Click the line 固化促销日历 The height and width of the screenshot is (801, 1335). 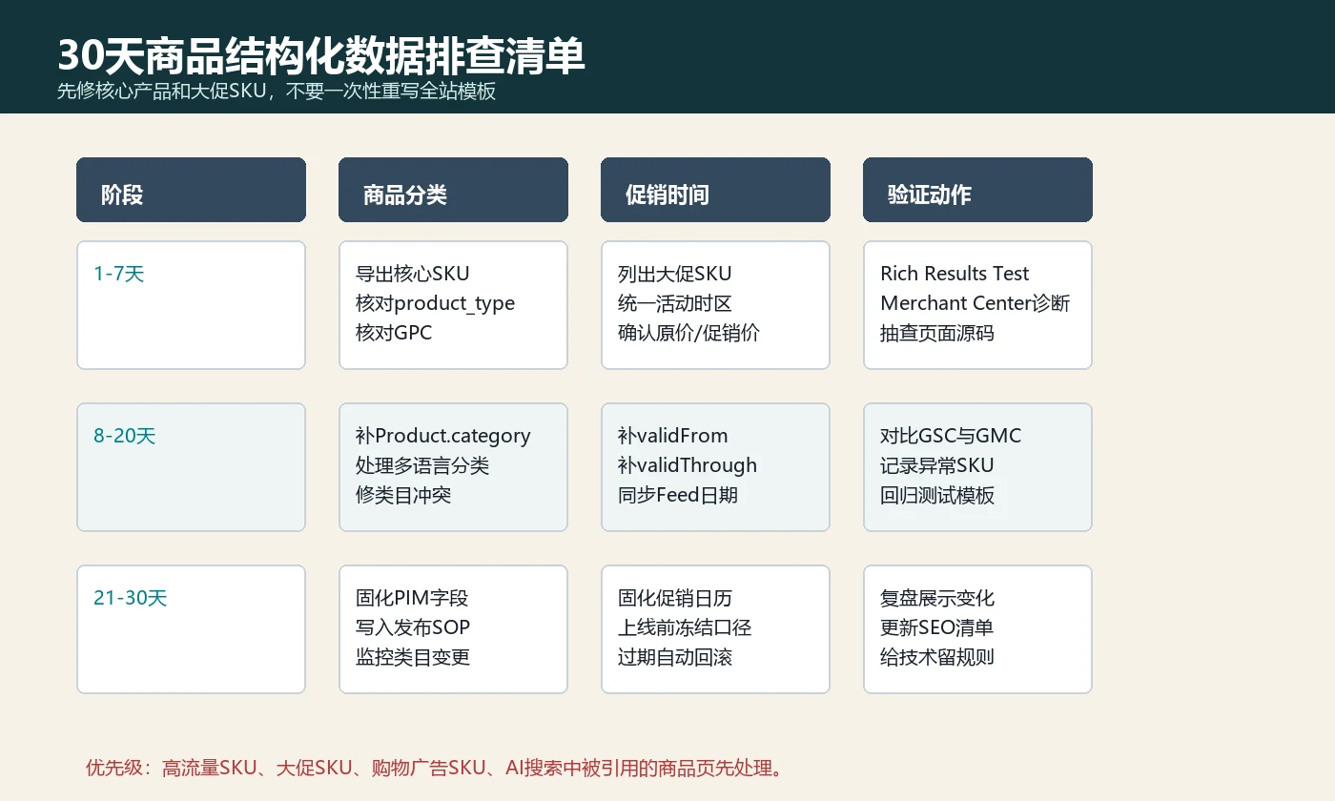coord(675,598)
